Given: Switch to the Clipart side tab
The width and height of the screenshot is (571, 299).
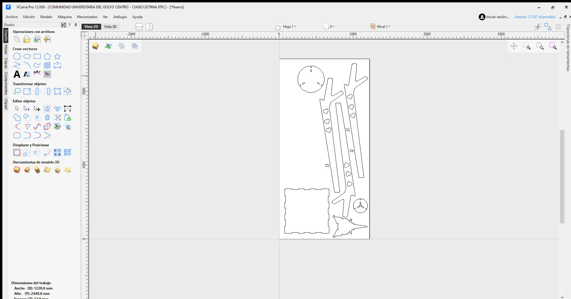Looking at the screenshot, I should click(6, 104).
